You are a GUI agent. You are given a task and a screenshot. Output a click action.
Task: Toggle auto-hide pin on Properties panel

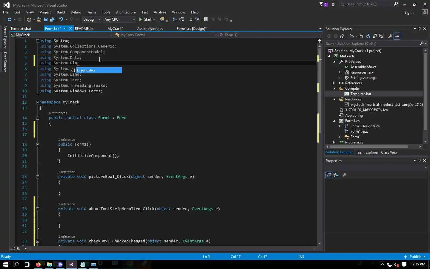[x=420, y=161]
